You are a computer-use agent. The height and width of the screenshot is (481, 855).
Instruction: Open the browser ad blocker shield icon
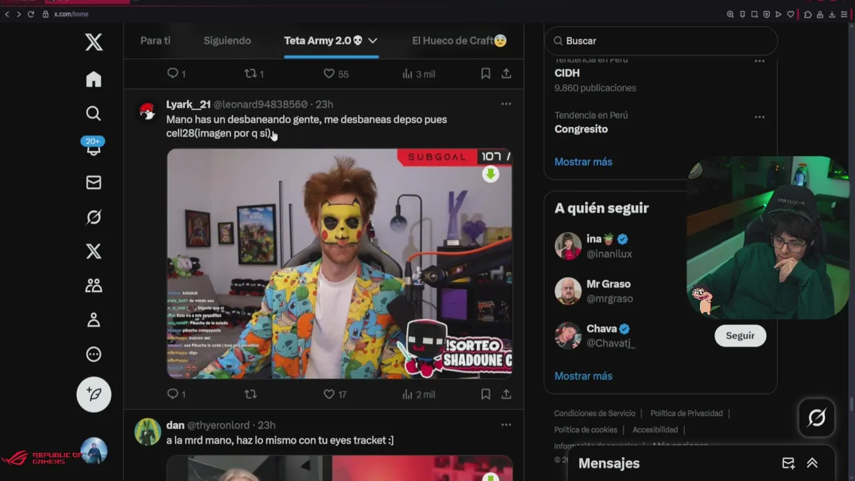pyautogui.click(x=766, y=14)
